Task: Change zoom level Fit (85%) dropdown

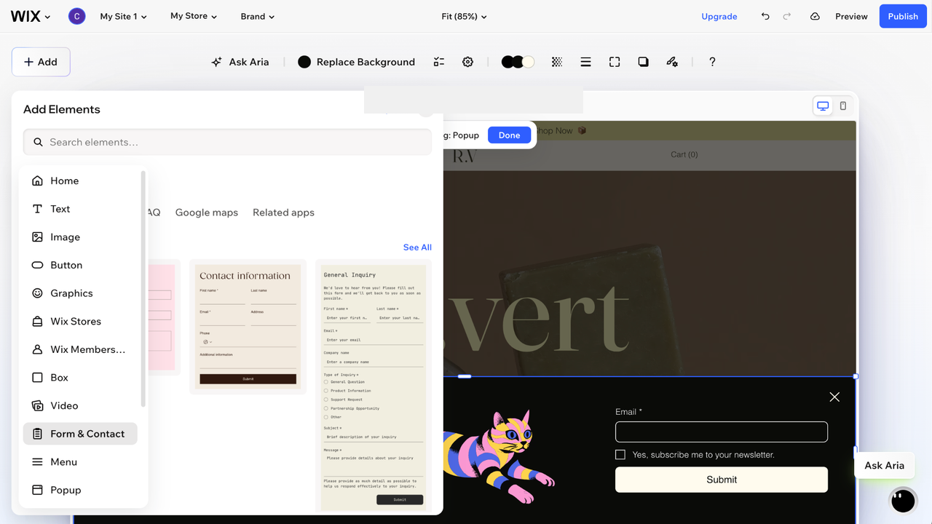Action: (465, 16)
